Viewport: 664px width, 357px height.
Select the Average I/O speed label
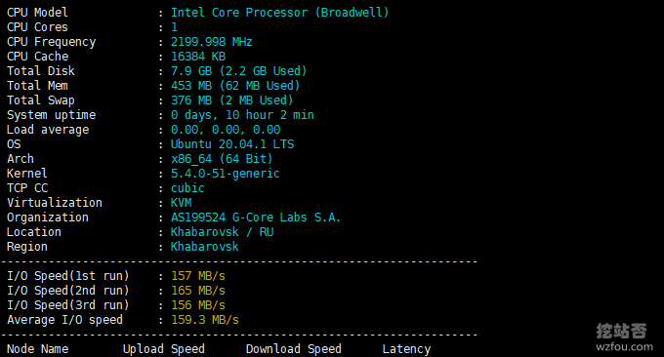point(64,320)
